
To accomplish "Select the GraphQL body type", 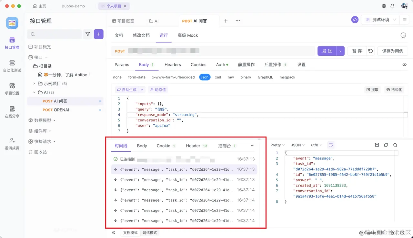I will click(x=265, y=77).
